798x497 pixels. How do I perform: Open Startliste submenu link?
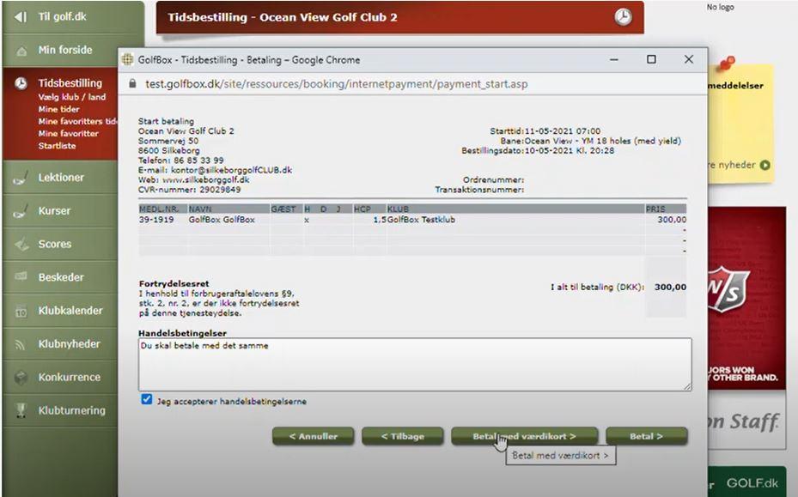[57, 146]
